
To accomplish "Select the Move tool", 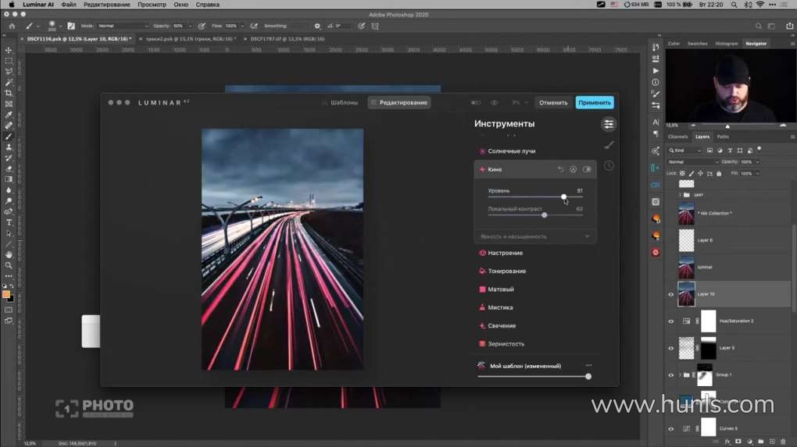I will (9, 50).
